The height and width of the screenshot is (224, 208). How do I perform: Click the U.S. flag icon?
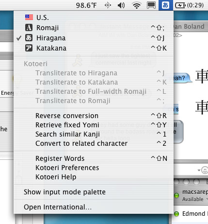click(x=29, y=17)
